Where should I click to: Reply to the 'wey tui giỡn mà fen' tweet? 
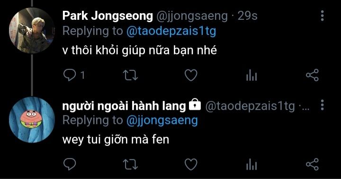(x=70, y=164)
